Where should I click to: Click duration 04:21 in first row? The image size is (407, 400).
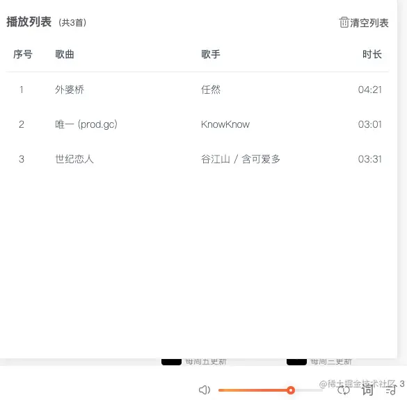pos(370,90)
